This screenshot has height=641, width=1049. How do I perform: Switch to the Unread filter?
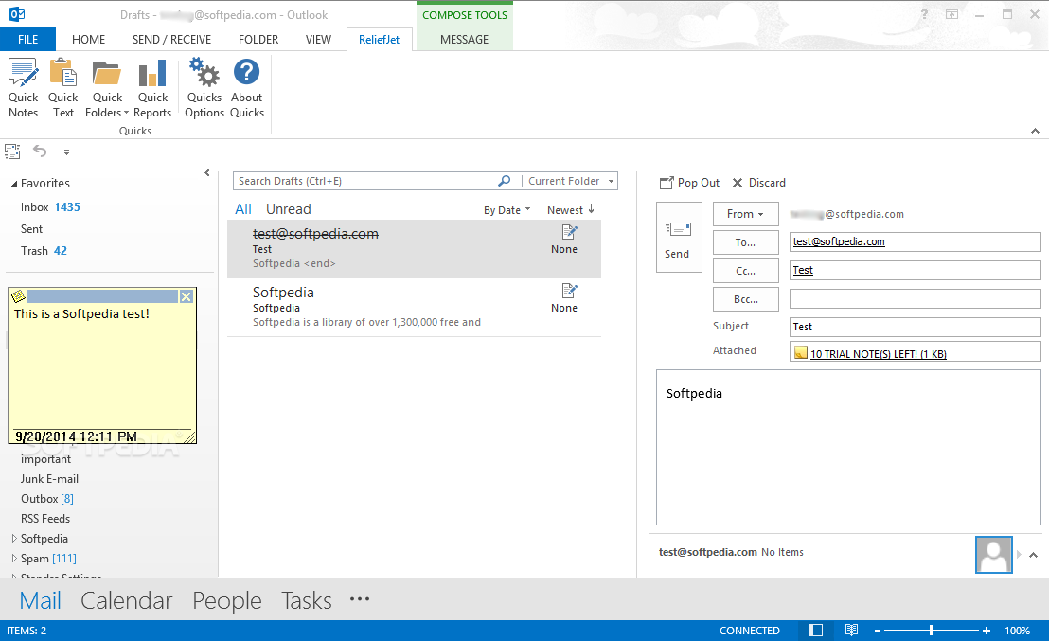(x=289, y=208)
